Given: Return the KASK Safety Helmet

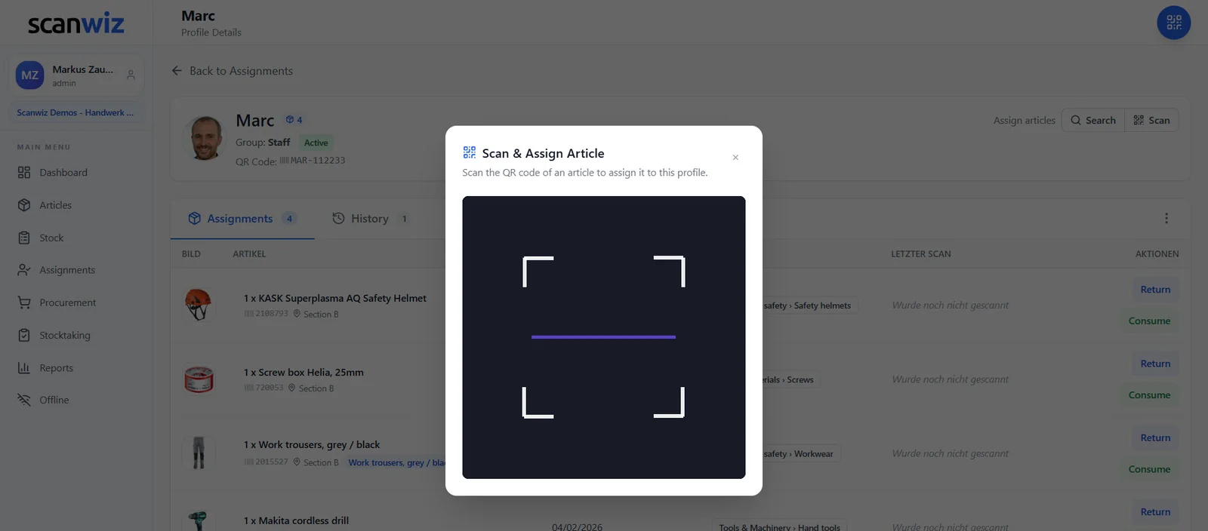Looking at the screenshot, I should [x=1155, y=290].
